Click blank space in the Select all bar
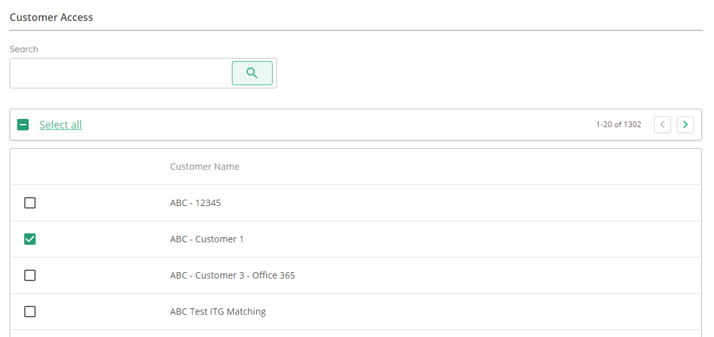 coord(337,125)
